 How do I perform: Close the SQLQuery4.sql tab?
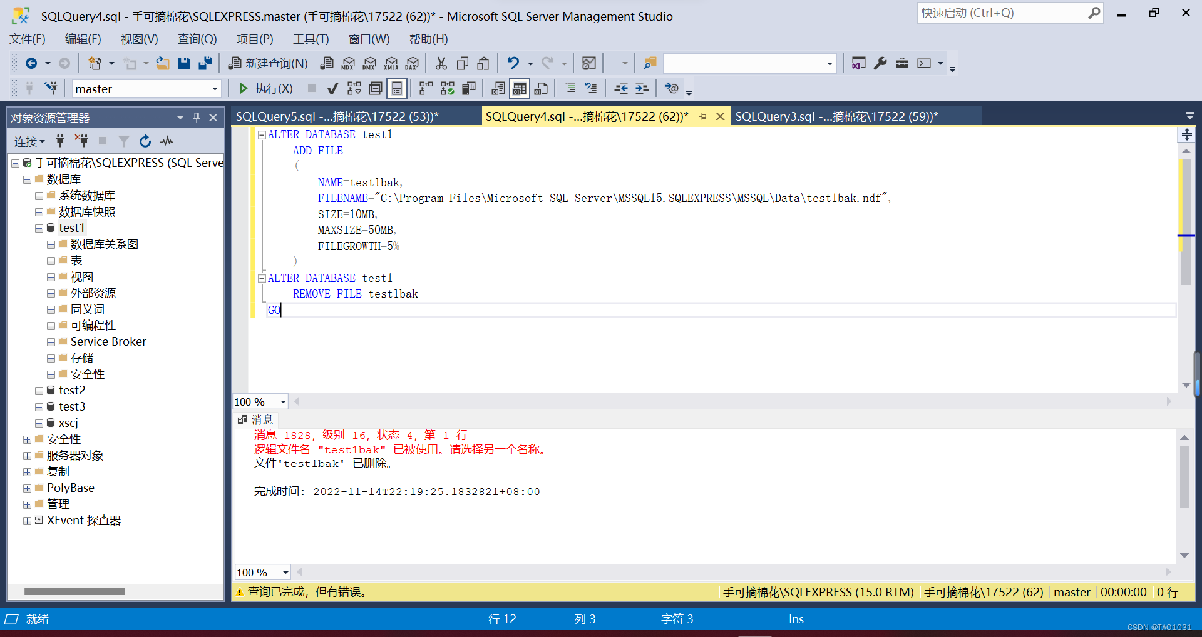[721, 116]
